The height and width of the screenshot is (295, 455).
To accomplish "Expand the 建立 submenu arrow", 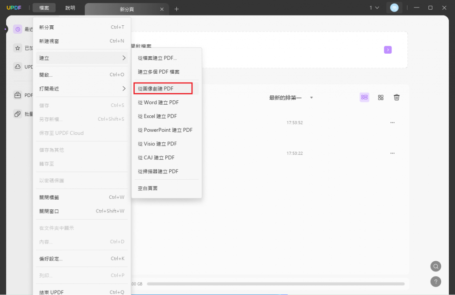I will click(x=124, y=58).
